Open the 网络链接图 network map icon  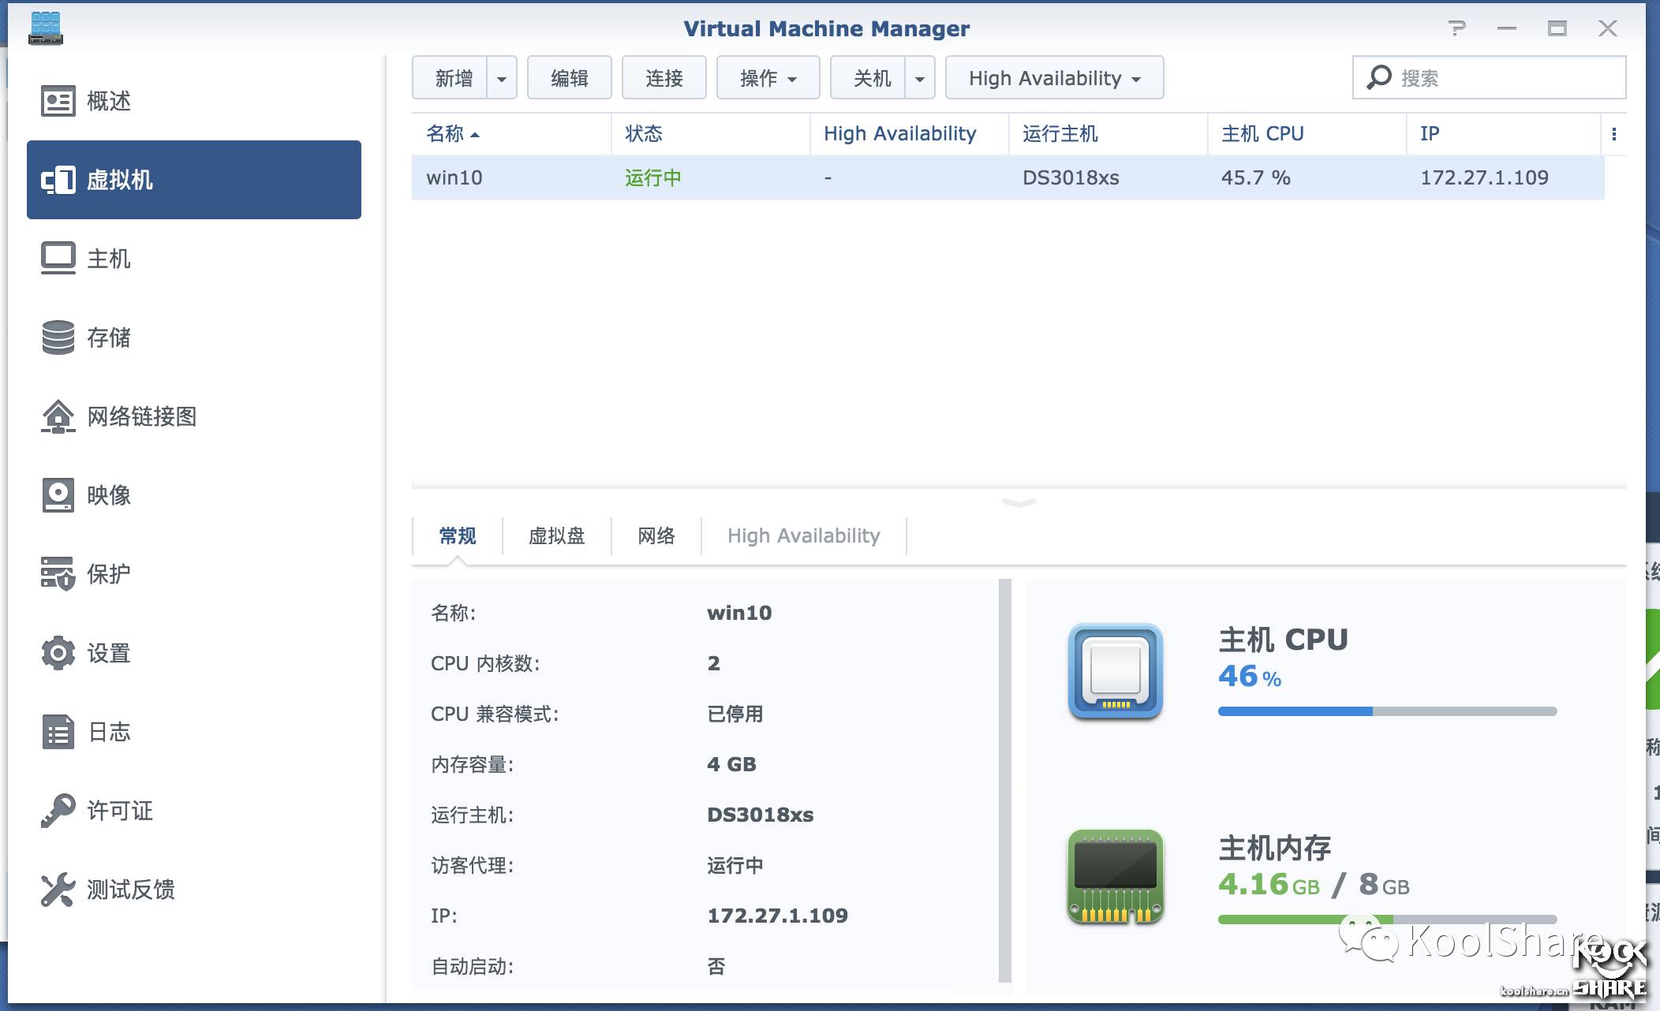point(58,416)
